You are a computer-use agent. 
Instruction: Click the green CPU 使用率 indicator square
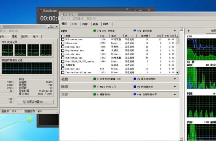tap(94, 31)
